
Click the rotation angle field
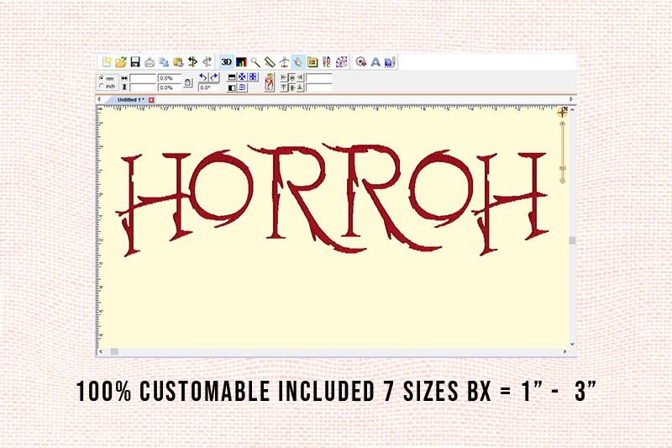tap(208, 87)
